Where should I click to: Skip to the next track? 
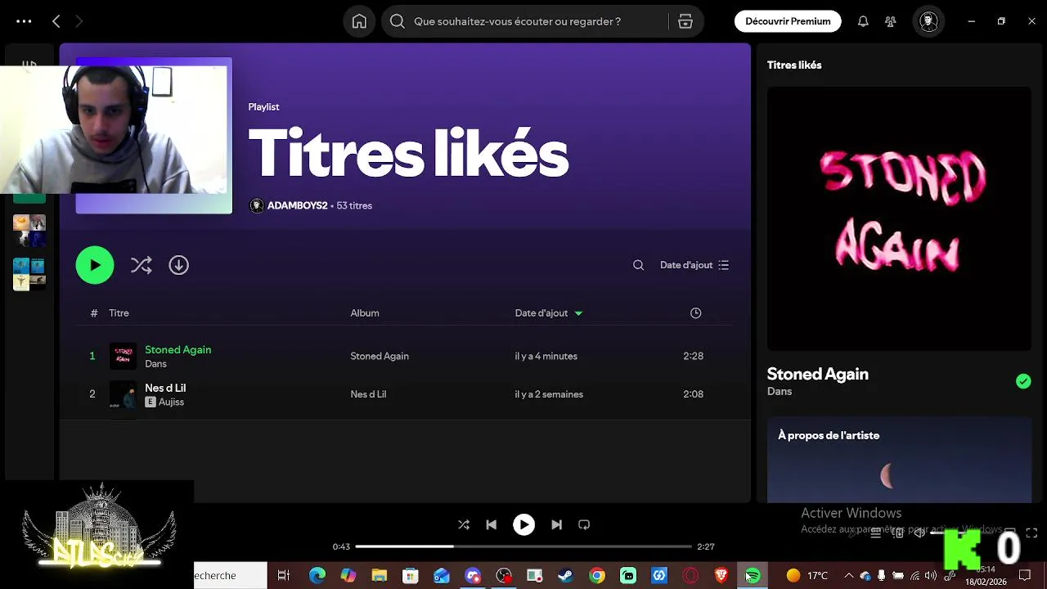(x=556, y=524)
